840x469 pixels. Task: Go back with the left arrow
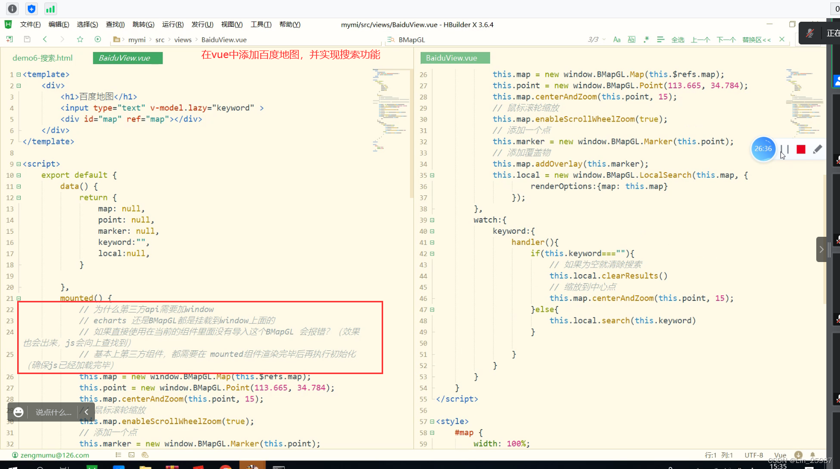[45, 39]
